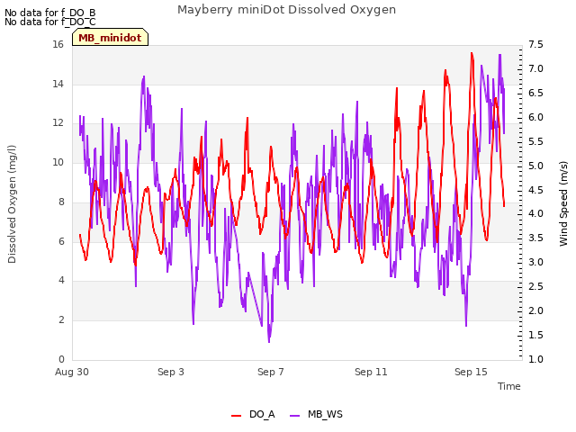
Task: Click the red DO_A legend line marker
Action: tap(236, 416)
